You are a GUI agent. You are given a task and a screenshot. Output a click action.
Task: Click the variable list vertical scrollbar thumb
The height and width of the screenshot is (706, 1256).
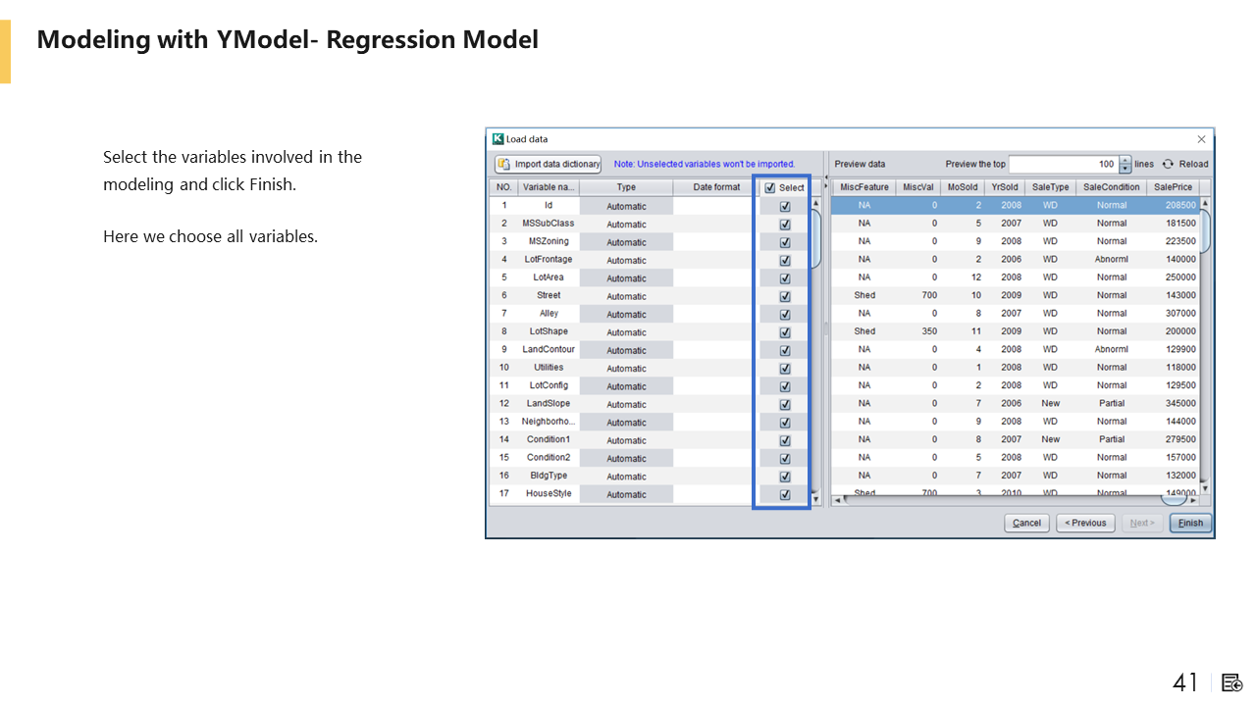click(x=815, y=238)
